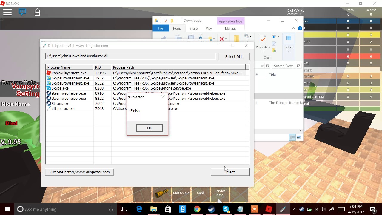Click New Folder icon in Explorer title bar
Screen dimensions: 382x215
click(x=172, y=21)
